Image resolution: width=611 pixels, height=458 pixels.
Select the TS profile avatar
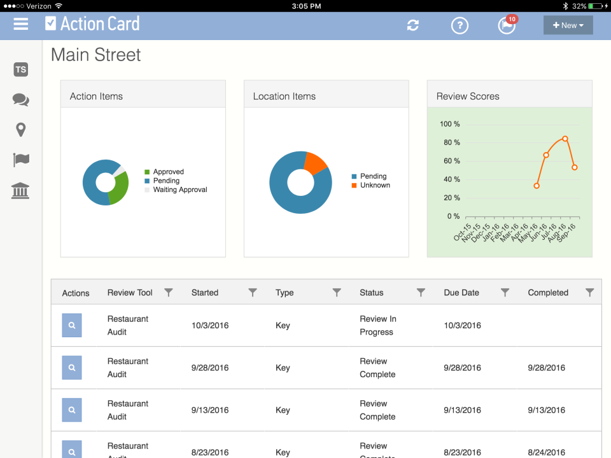pos(20,69)
